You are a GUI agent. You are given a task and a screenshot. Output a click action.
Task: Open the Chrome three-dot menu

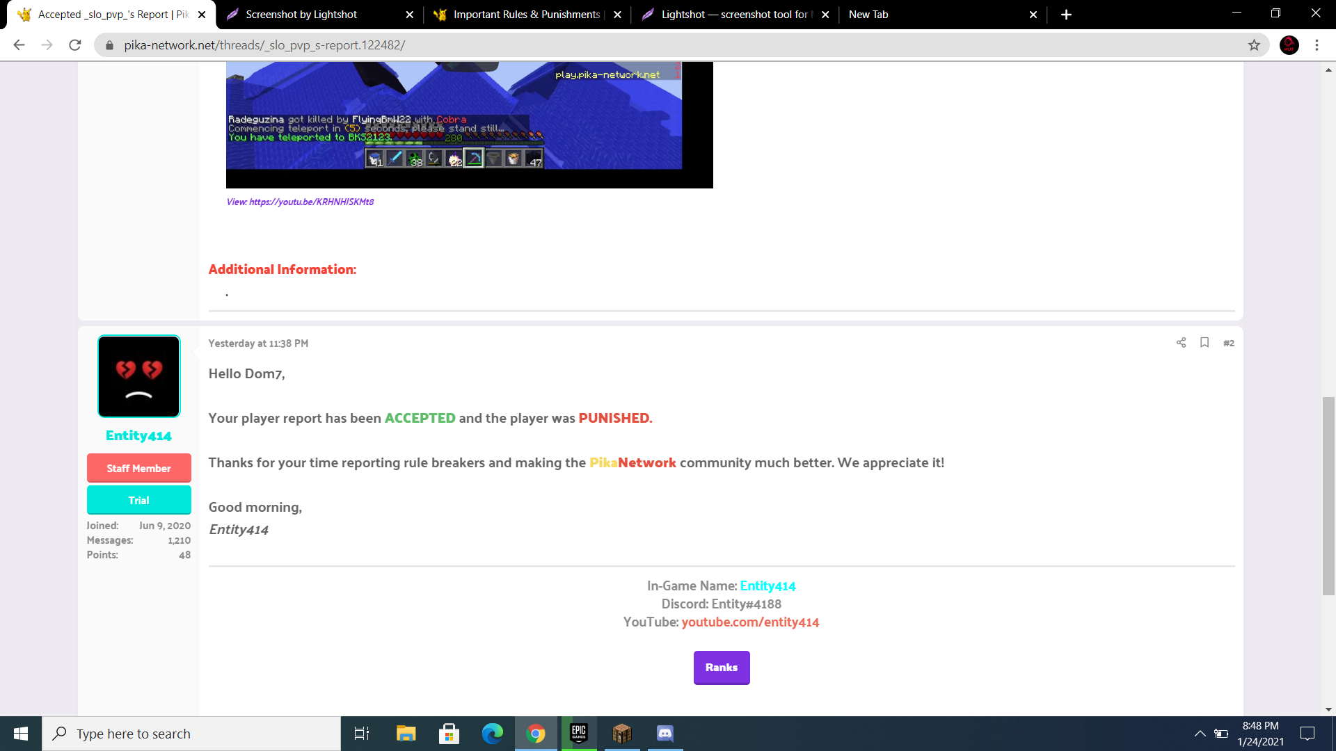click(1317, 45)
